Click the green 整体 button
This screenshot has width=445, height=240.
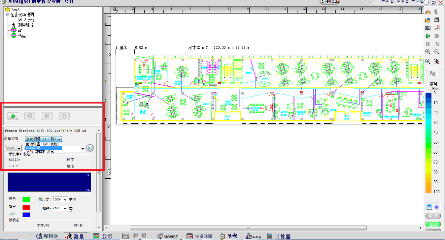click(x=433, y=224)
